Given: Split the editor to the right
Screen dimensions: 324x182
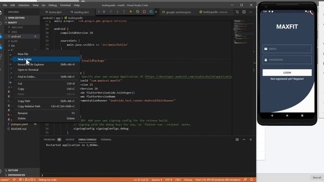Looking at the screenshot, I should [x=244, y=12].
